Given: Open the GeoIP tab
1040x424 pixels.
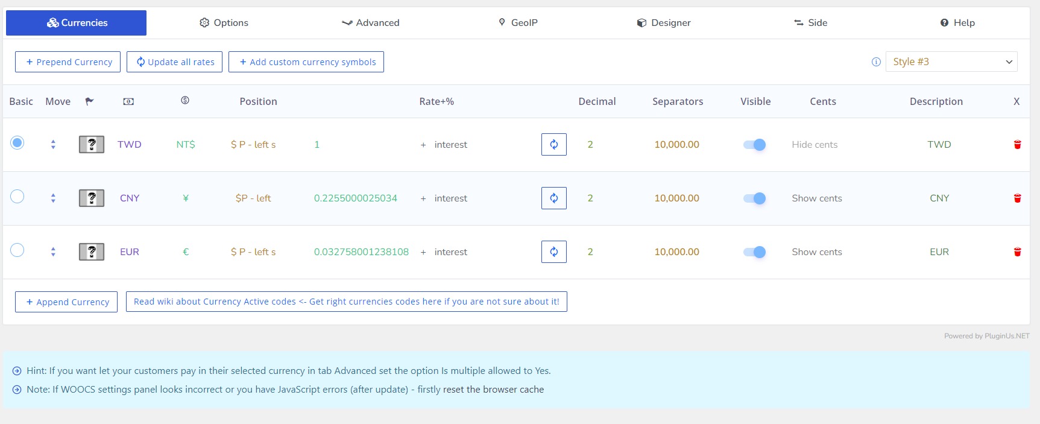Looking at the screenshot, I should pyautogui.click(x=518, y=23).
